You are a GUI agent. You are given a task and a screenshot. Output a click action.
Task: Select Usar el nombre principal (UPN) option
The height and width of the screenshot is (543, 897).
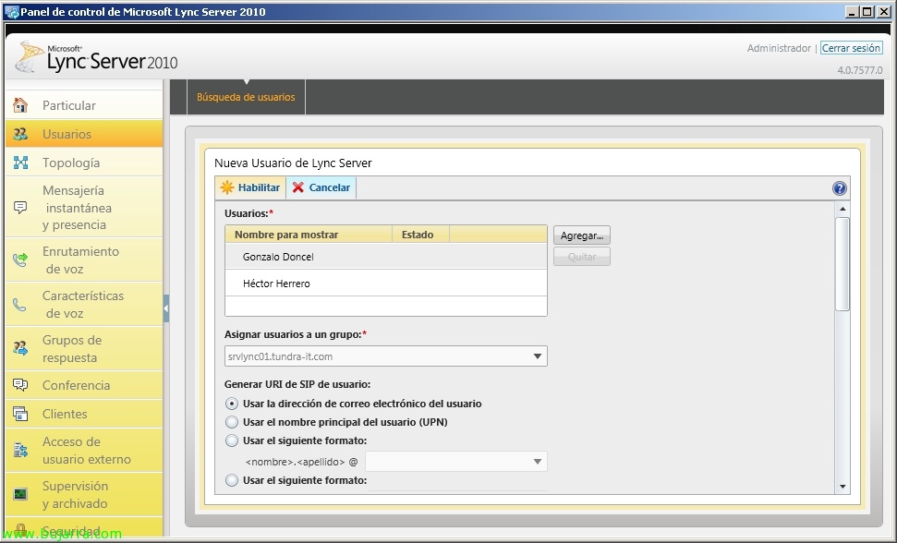232,422
